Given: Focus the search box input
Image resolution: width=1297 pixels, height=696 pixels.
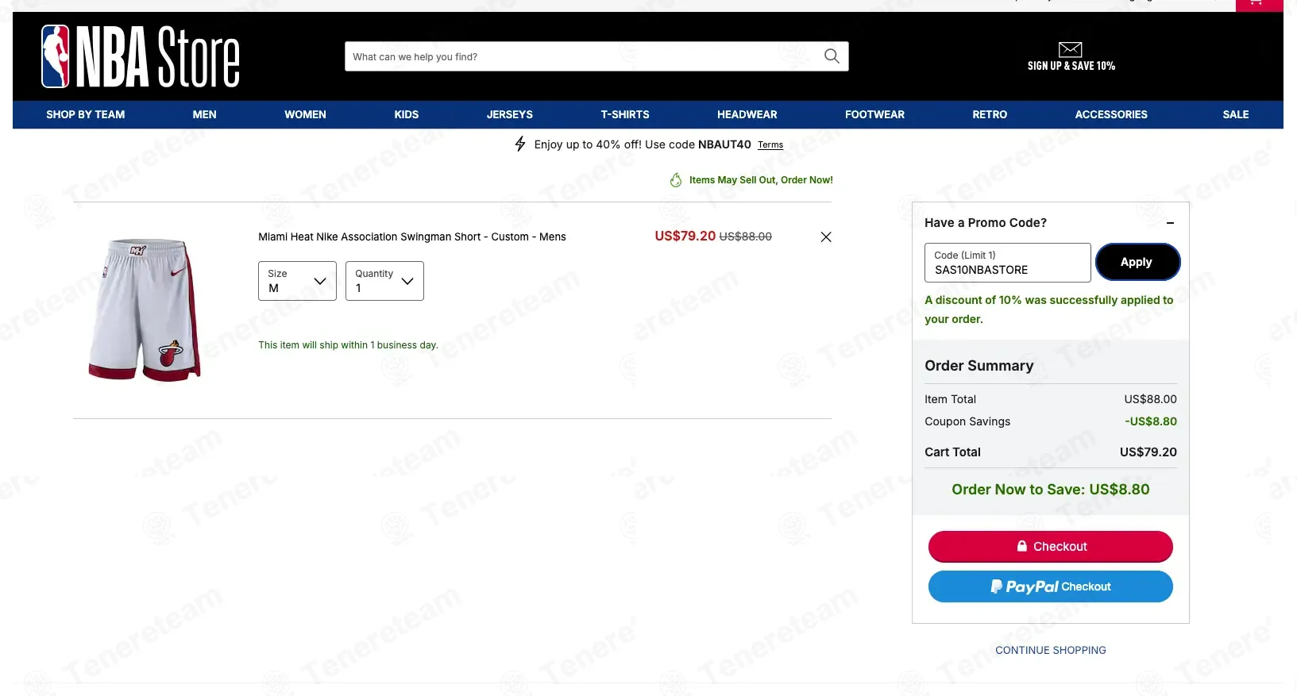Looking at the screenshot, I should click(x=584, y=56).
